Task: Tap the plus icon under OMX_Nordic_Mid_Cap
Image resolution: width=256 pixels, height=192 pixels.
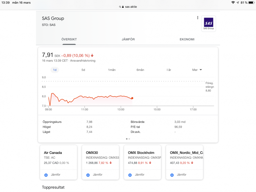Action: click(172, 175)
